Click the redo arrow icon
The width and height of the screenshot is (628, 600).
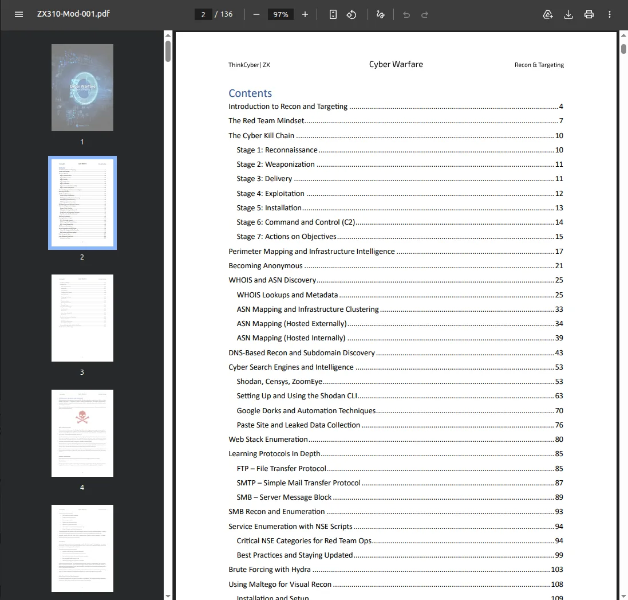coord(425,15)
